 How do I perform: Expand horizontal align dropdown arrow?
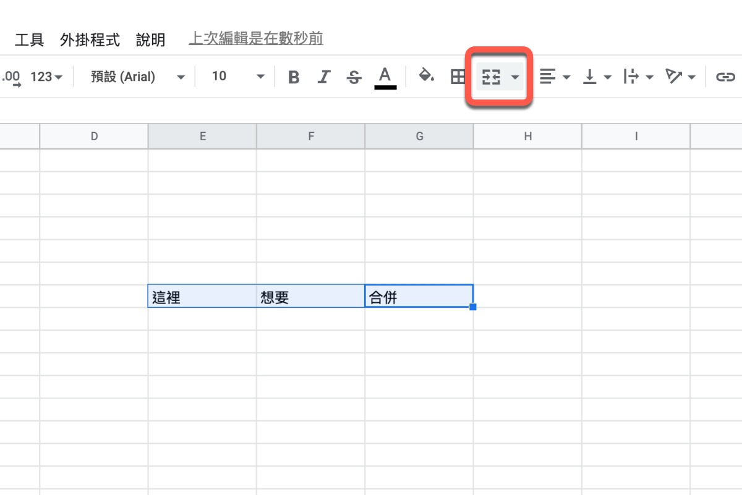click(566, 77)
